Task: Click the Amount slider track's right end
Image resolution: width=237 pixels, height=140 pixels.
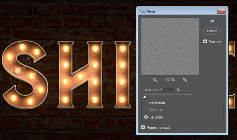Action: 191,95
